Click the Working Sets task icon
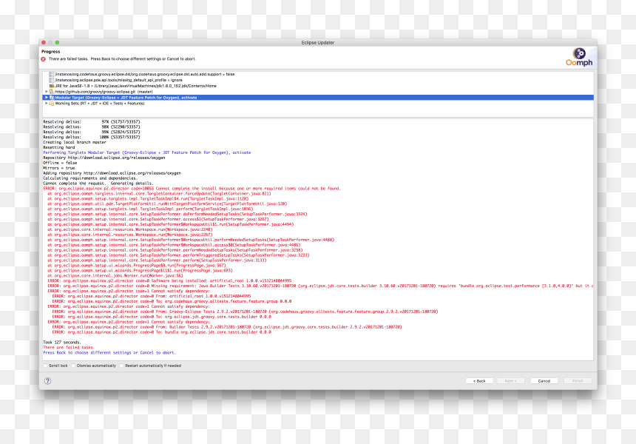 click(52, 104)
